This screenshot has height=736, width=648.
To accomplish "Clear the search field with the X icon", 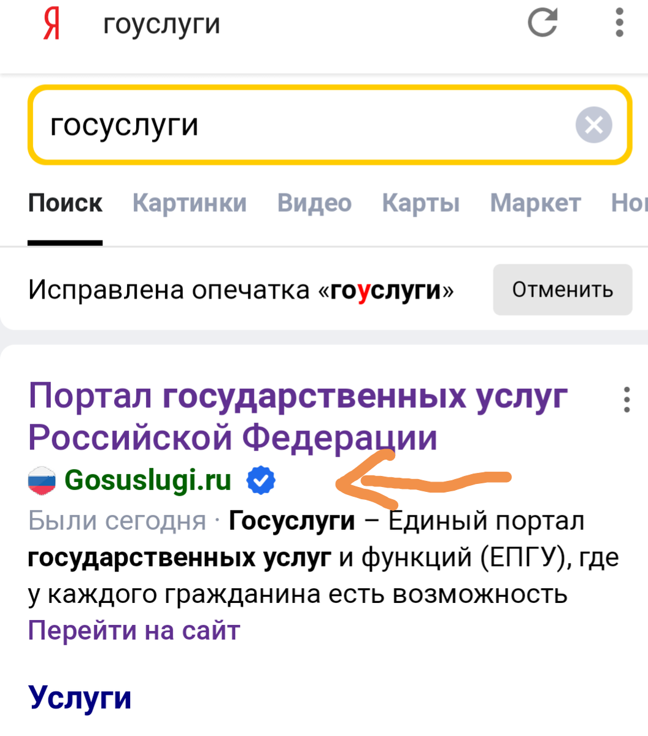I will [x=593, y=125].
